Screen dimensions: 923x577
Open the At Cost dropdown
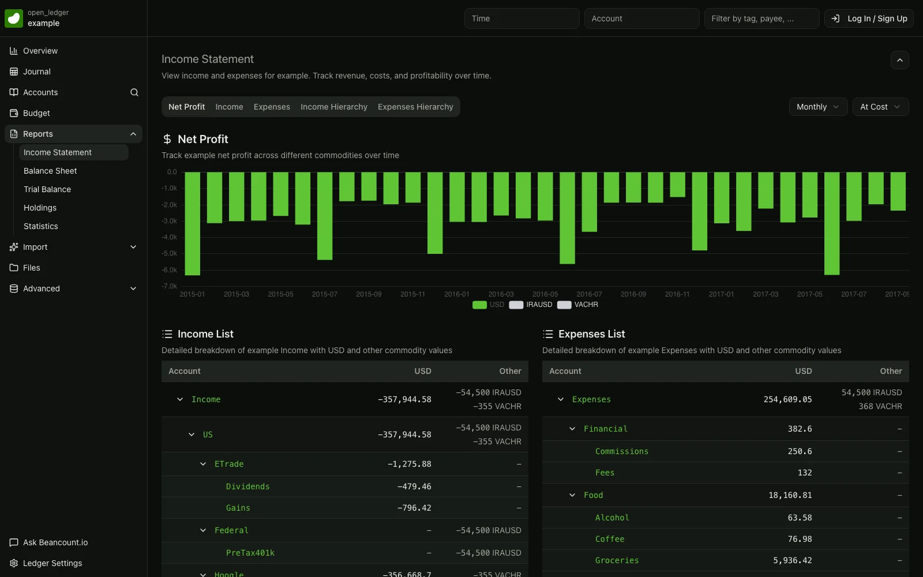880,107
